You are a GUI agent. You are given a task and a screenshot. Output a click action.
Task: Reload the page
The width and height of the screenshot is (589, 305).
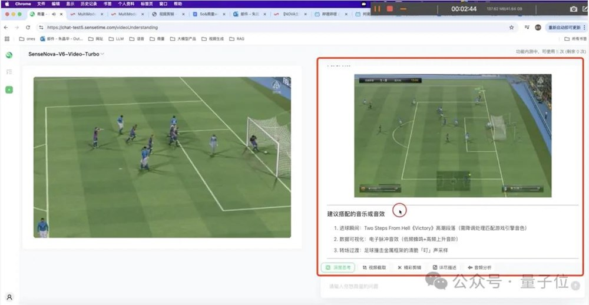28,28
